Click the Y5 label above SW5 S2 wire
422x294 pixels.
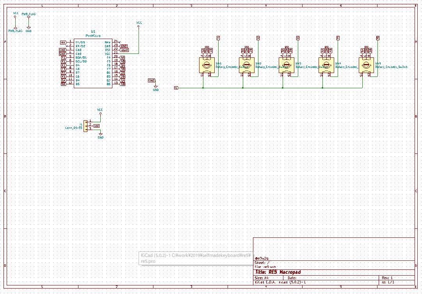coord(378,38)
